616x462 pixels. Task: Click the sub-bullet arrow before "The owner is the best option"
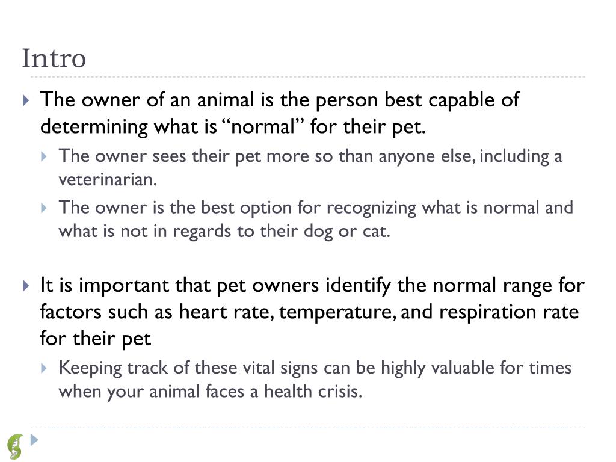(x=44, y=208)
